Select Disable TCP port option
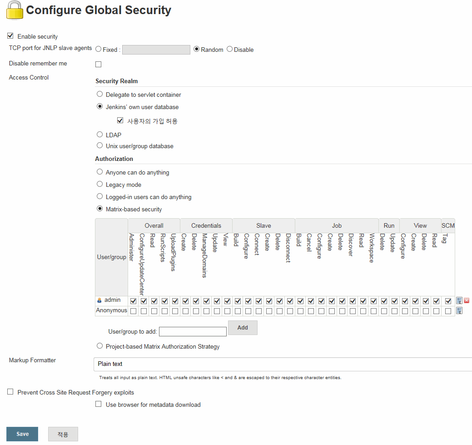 tap(230, 49)
